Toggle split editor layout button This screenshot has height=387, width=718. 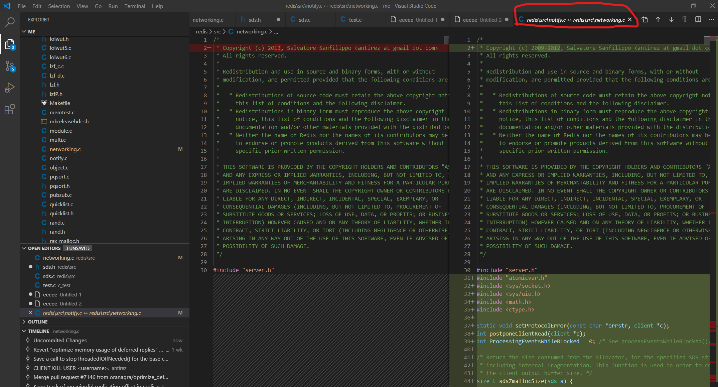(x=698, y=20)
